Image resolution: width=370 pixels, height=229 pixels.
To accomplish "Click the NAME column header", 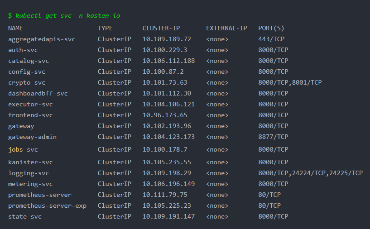I will coord(15,29).
